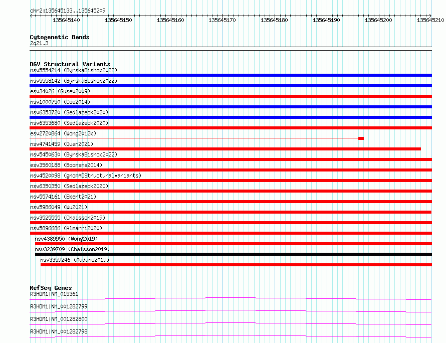Click ruler position 135645140

[66, 20]
